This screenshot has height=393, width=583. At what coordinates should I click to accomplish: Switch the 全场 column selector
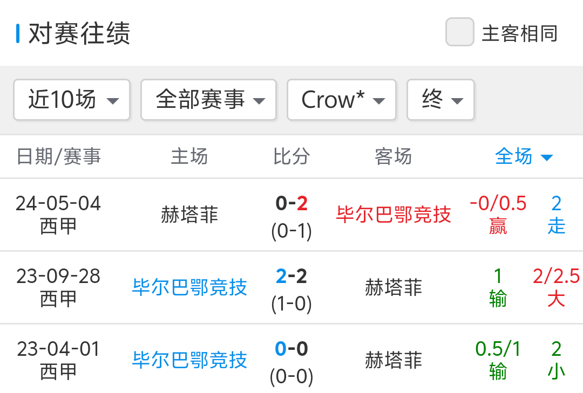click(x=524, y=157)
